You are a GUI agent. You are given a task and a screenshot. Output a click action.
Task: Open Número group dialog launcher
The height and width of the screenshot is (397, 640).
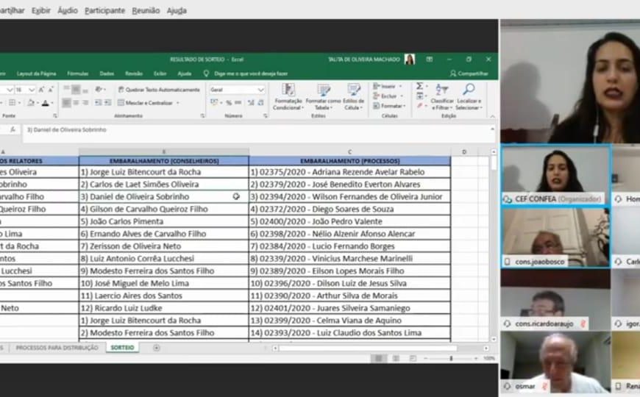pyautogui.click(x=266, y=116)
